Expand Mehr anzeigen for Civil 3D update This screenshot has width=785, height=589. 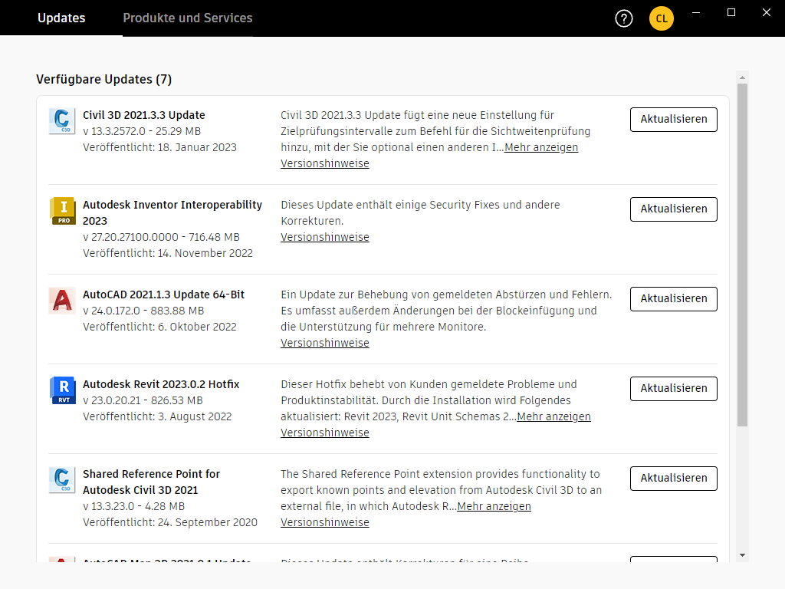click(540, 146)
